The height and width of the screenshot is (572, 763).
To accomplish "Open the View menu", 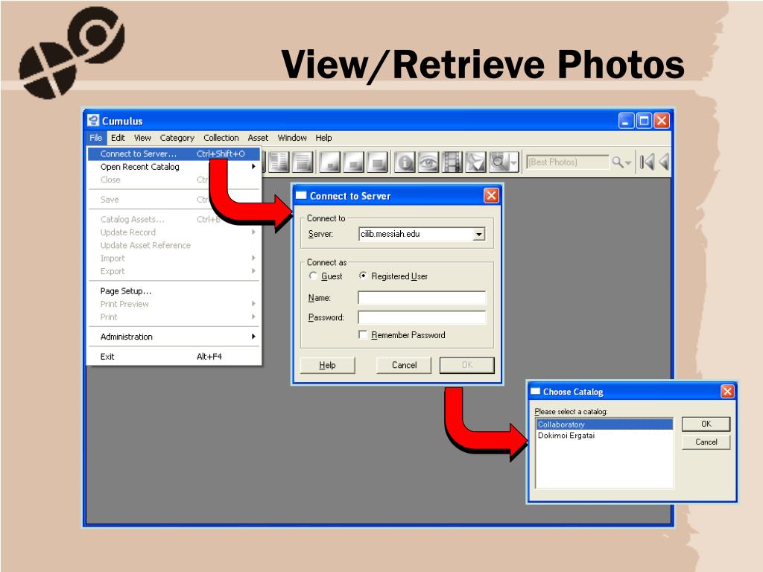I will tap(142, 138).
